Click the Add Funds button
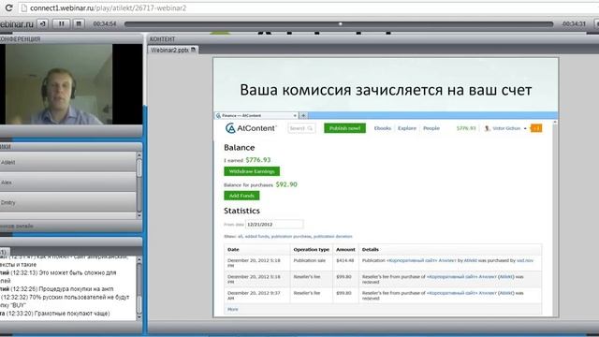This screenshot has height=337, width=599. (x=241, y=196)
